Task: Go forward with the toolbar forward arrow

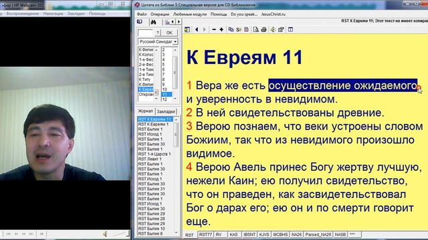Action: tap(205, 29)
